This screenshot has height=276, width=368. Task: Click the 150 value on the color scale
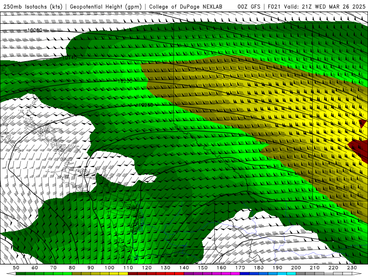[203, 268]
